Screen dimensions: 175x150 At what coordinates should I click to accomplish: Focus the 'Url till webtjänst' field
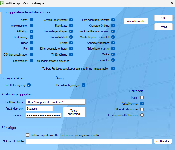(56, 102)
